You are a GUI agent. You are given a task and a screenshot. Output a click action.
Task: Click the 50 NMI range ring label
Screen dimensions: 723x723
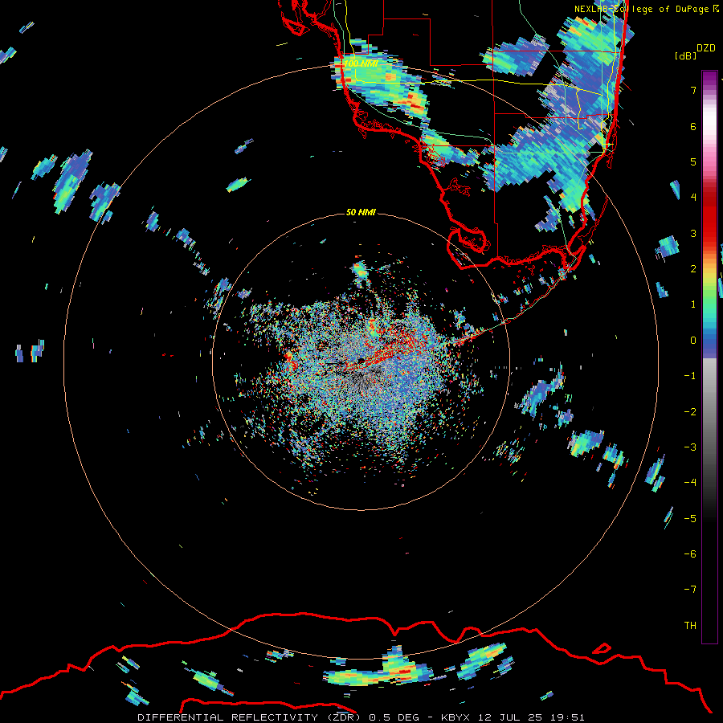click(361, 212)
